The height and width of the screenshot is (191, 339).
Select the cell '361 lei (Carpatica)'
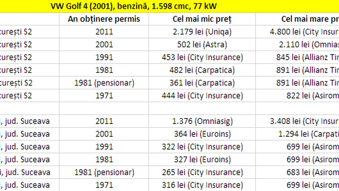(x=202, y=83)
